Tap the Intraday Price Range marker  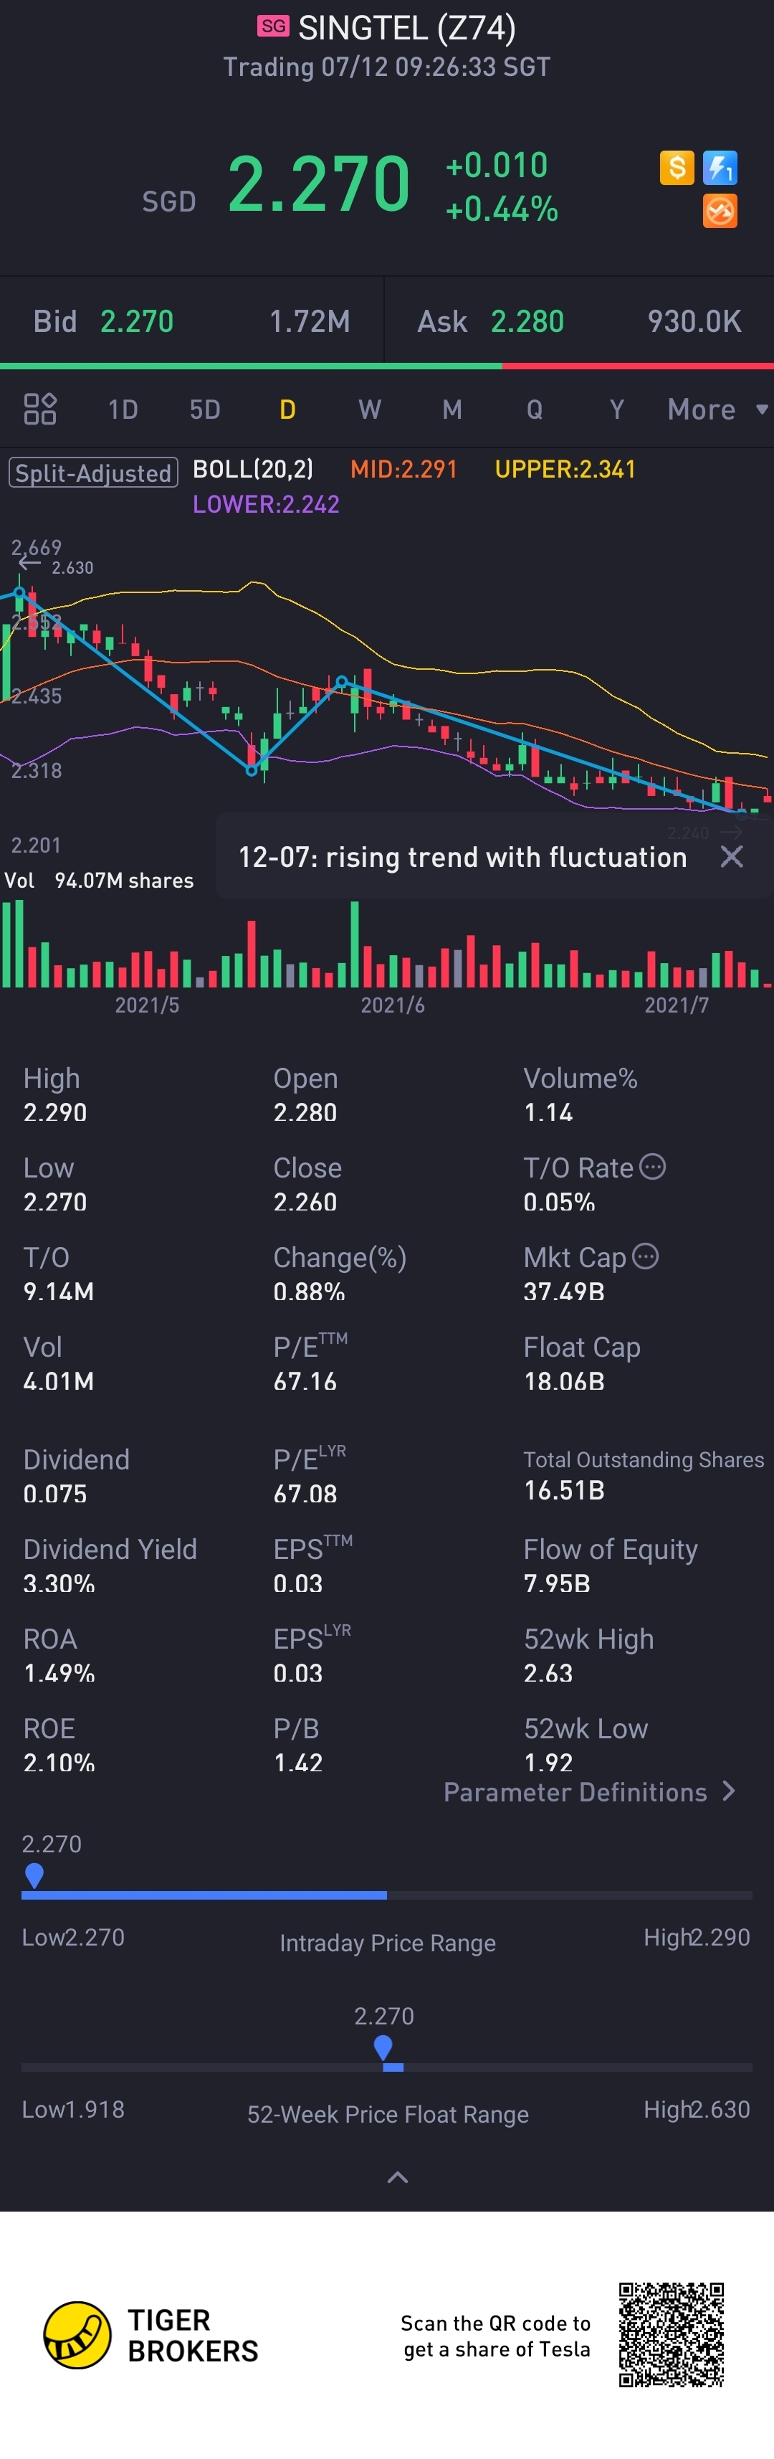tap(34, 1876)
